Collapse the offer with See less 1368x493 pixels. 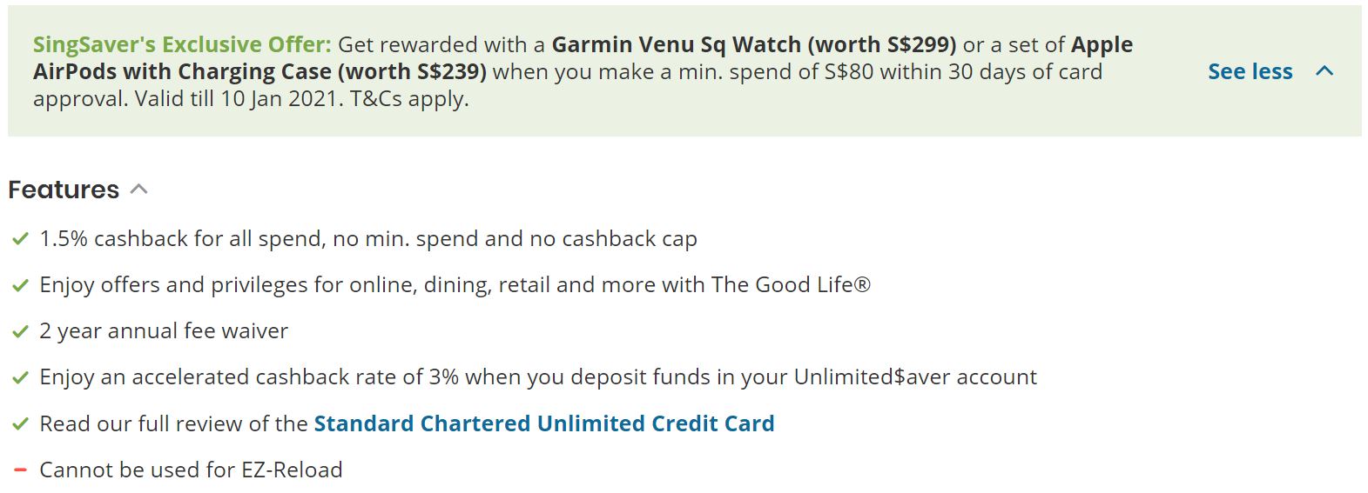point(1250,71)
